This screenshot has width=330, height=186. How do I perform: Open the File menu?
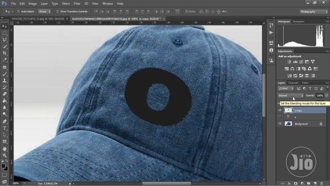tap(13, 4)
